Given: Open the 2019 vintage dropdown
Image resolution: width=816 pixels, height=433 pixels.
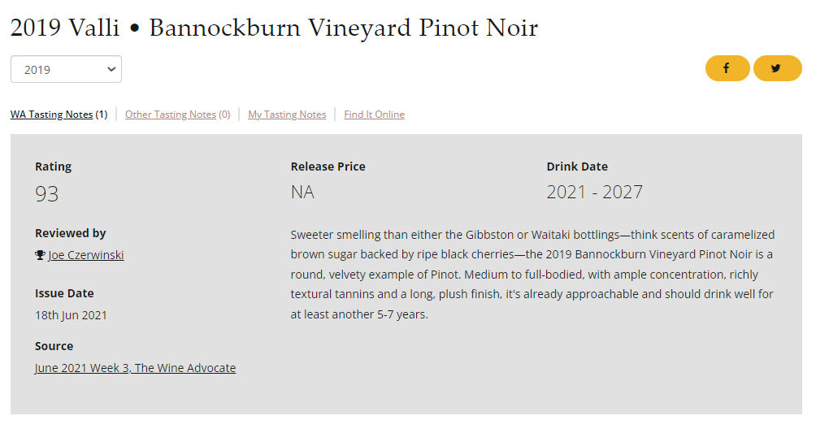Looking at the screenshot, I should pyautogui.click(x=66, y=69).
